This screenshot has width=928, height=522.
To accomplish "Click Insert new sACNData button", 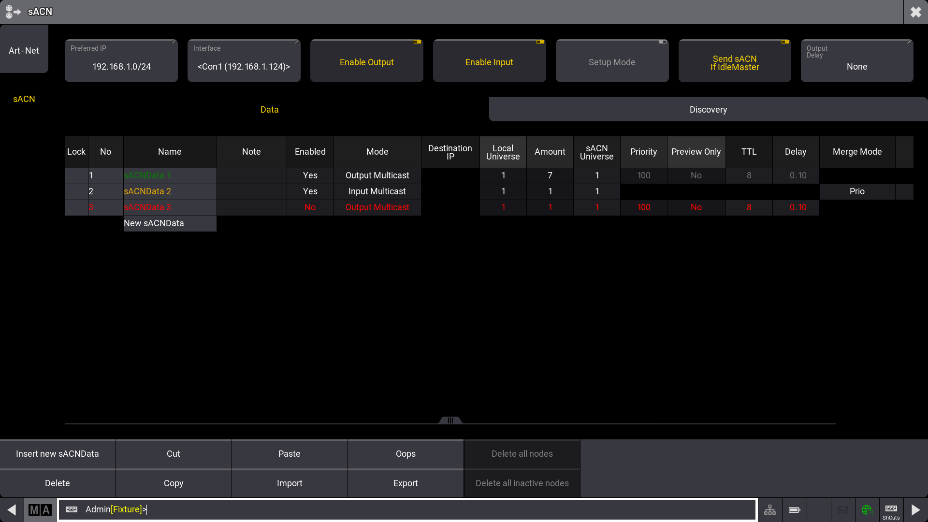I will click(58, 454).
